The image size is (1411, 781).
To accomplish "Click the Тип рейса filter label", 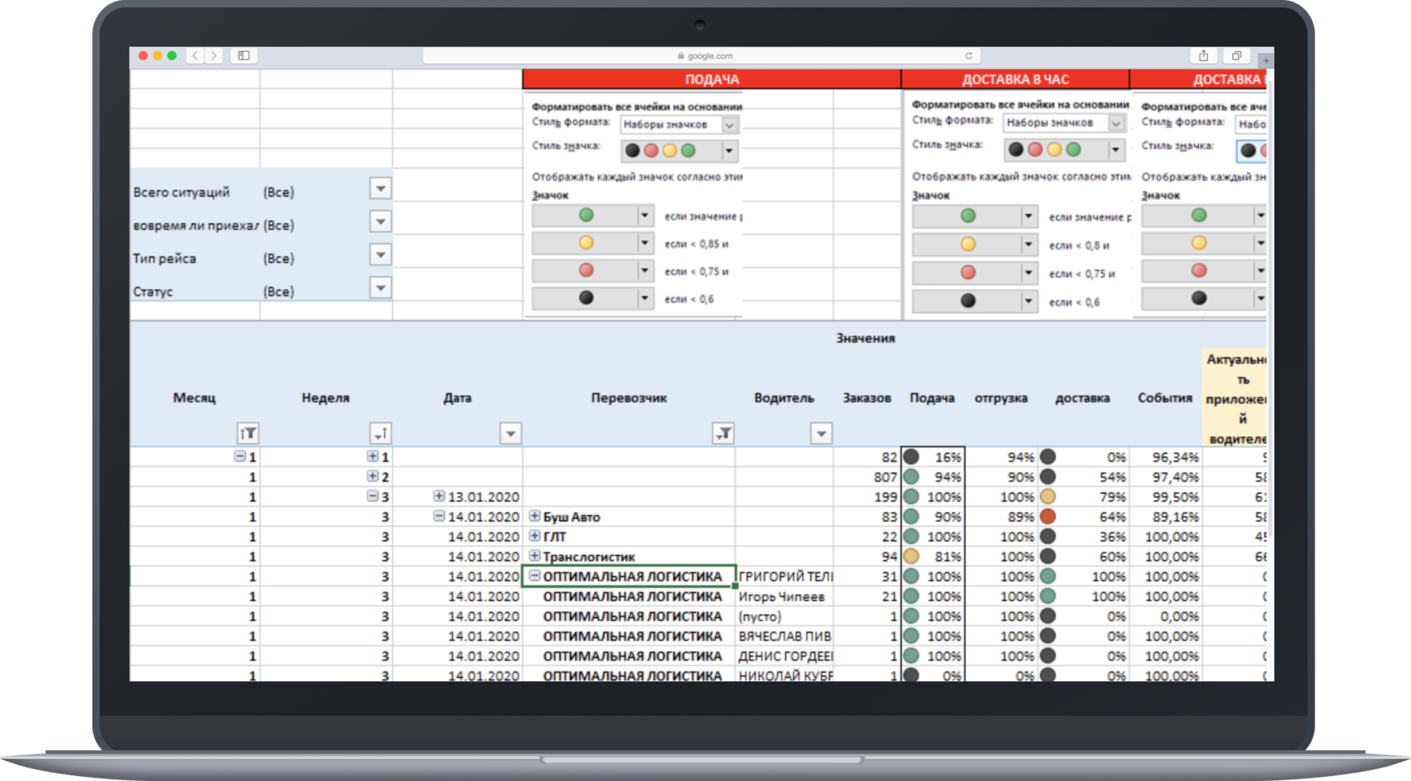I will (165, 259).
